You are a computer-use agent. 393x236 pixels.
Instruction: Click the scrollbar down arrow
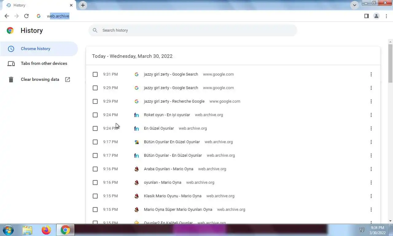390,221
